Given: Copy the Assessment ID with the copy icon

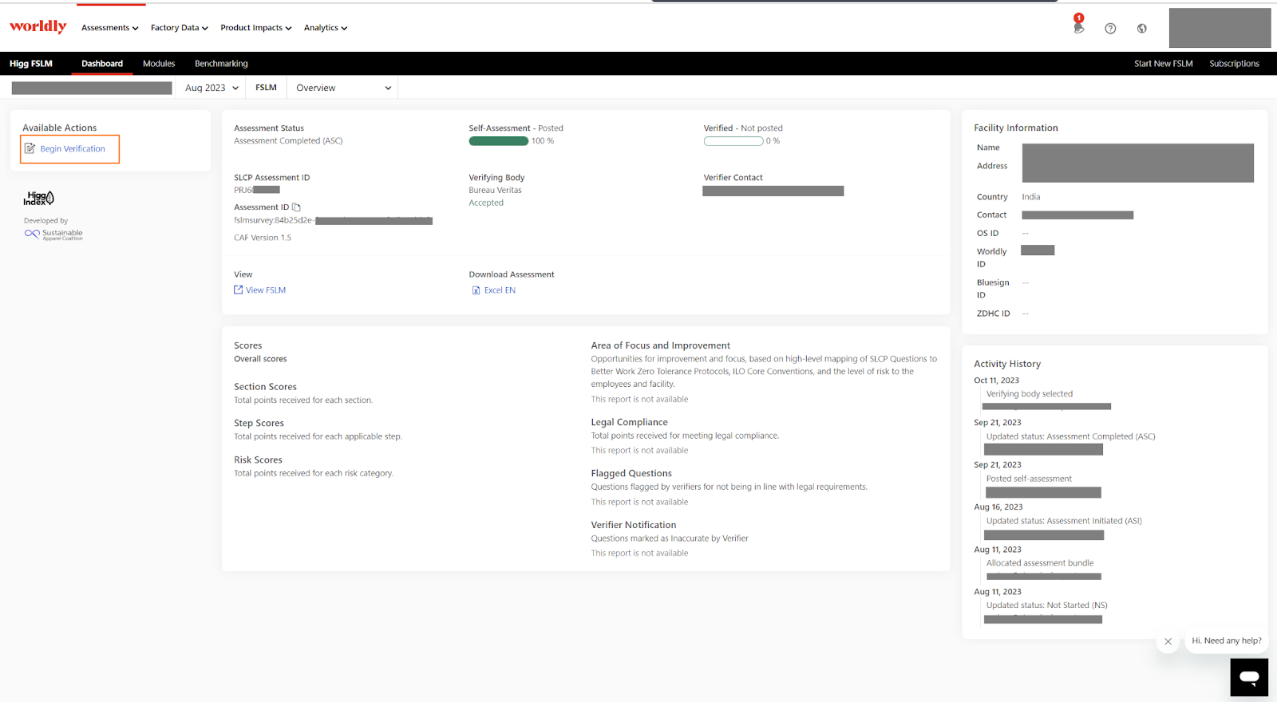Looking at the screenshot, I should [x=296, y=207].
